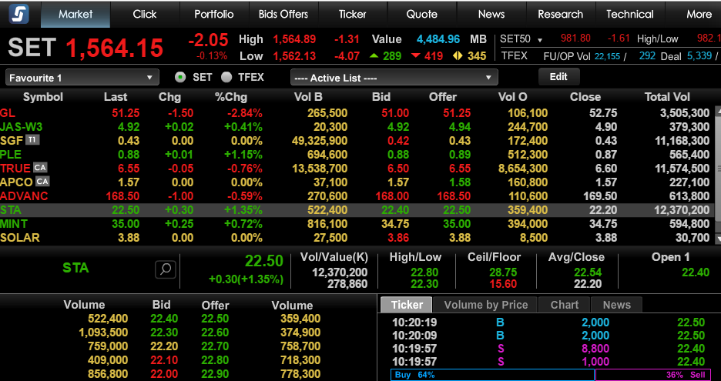Go to Bids Offers

[283, 15]
